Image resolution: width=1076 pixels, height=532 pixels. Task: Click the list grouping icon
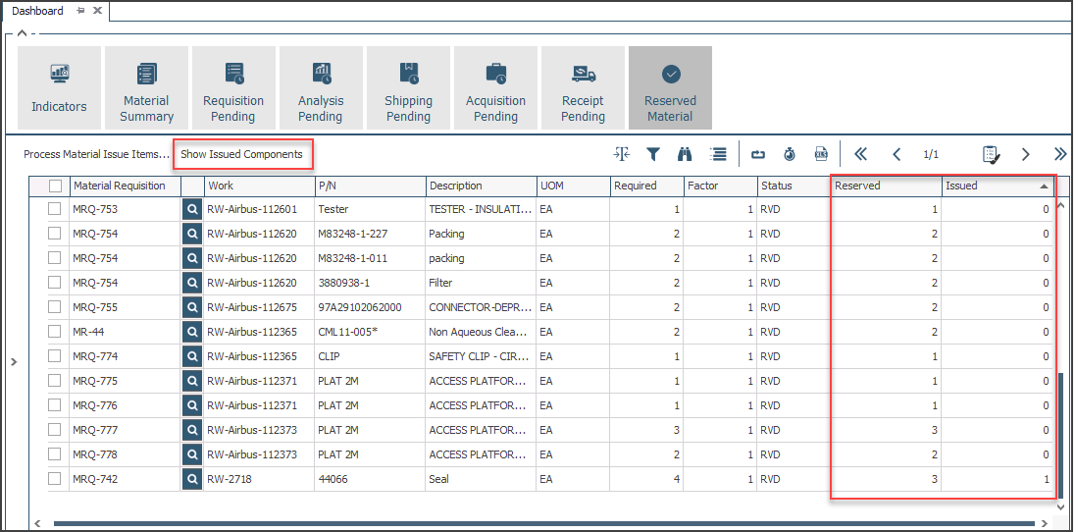coord(718,154)
